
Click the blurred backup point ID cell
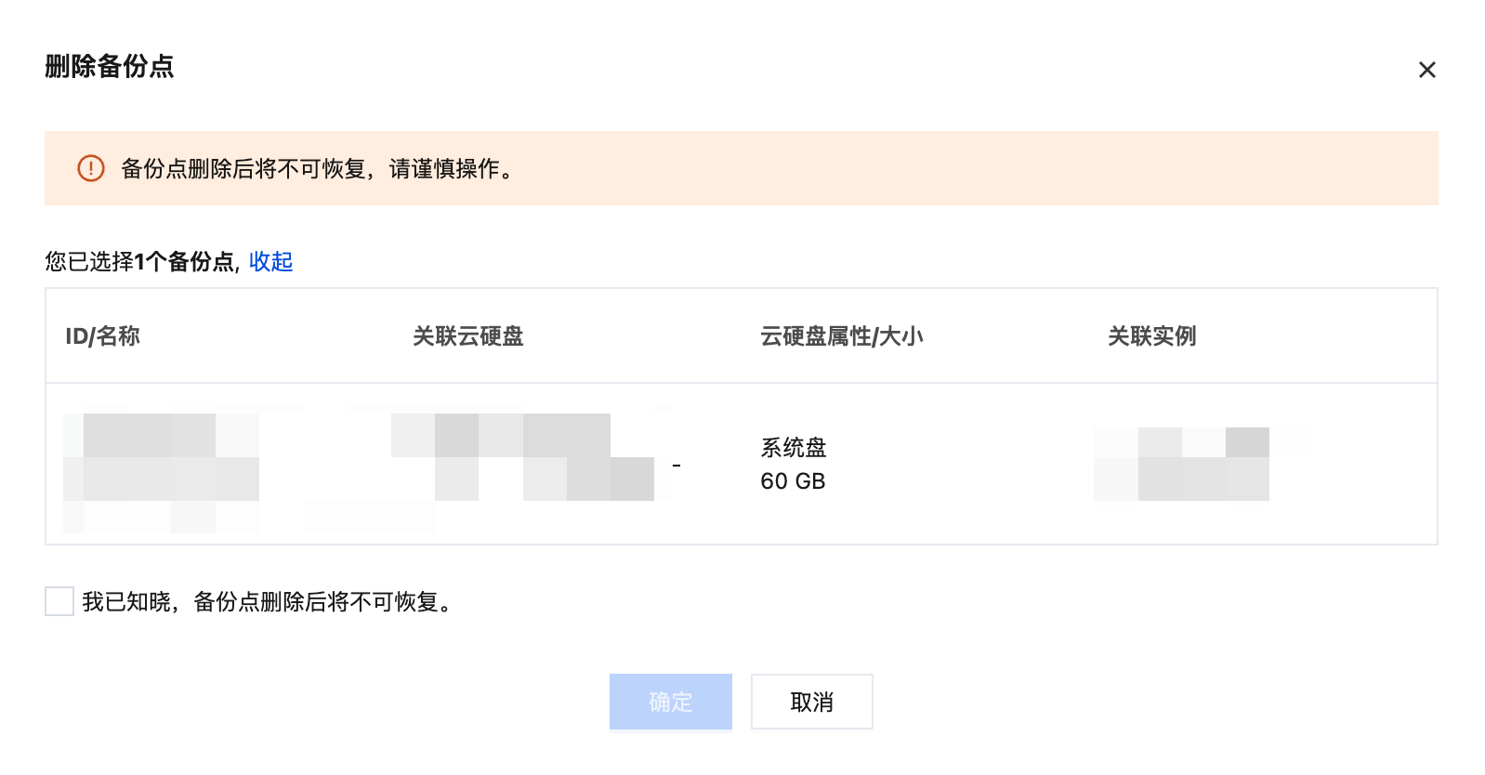tap(161, 465)
